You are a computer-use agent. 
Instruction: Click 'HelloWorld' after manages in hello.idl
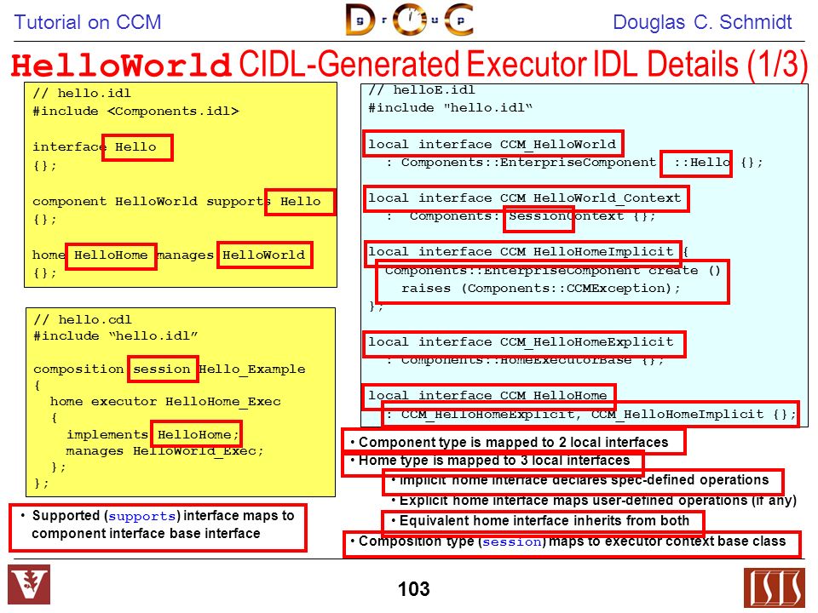[x=264, y=255]
